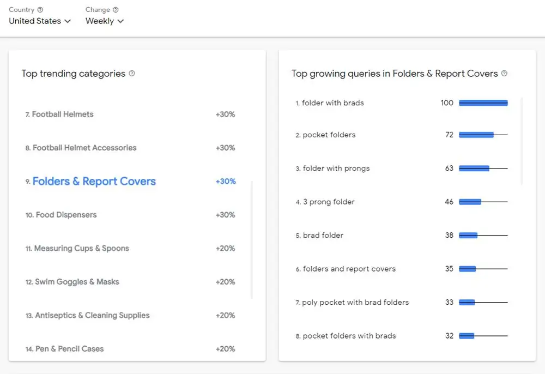Click the categories list scrollbar

(252, 240)
